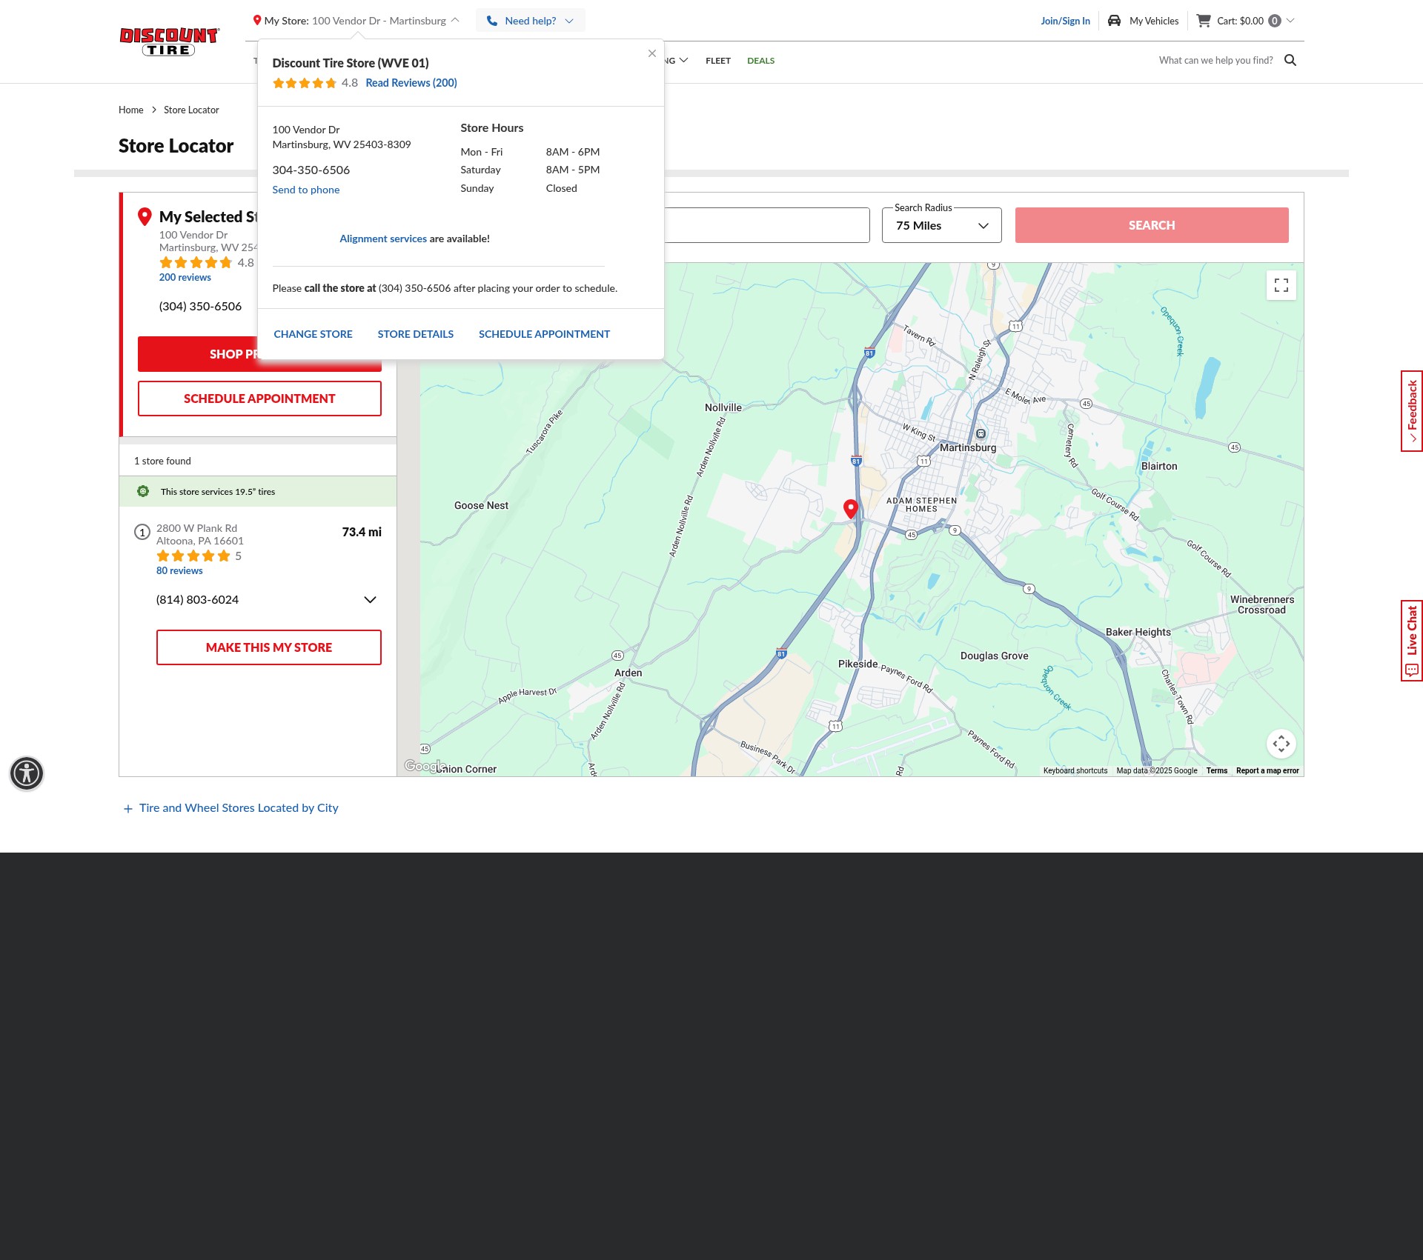Click the site search input field

click(x=1215, y=61)
